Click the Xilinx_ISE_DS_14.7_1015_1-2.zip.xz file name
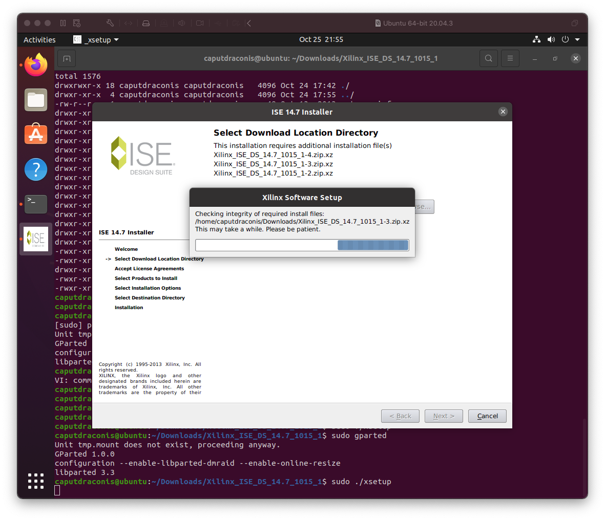This screenshot has width=605, height=520. point(273,174)
